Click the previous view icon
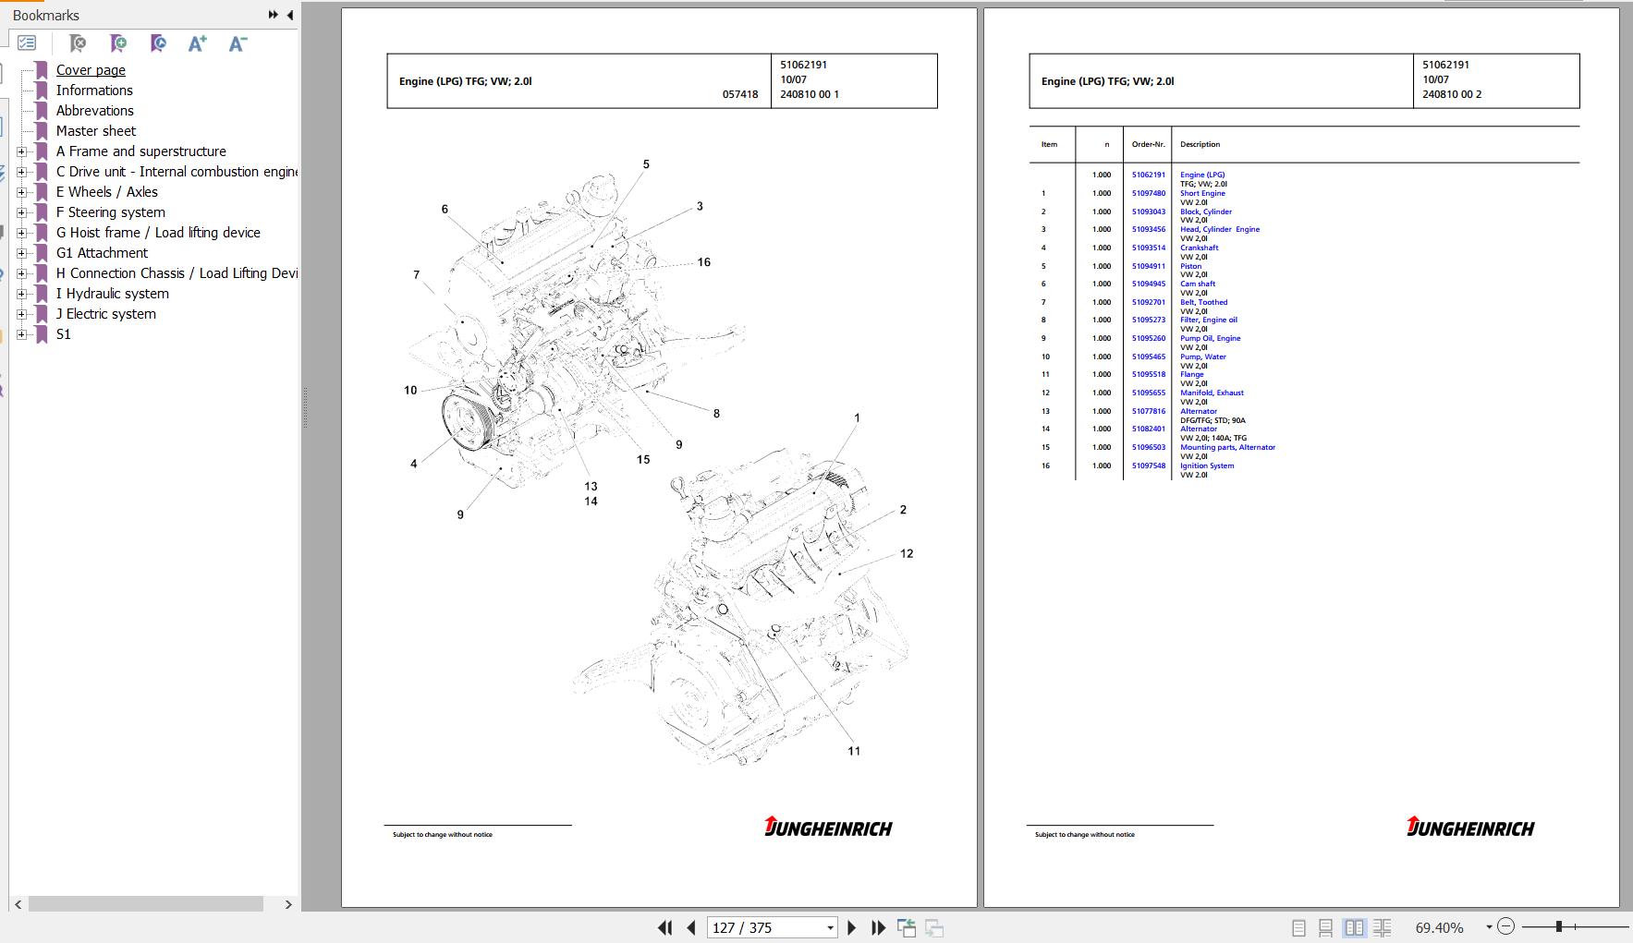1633x943 pixels. tap(906, 927)
